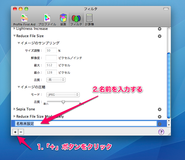Open the help button with question mark
The height and width of the screenshot is (160, 185).
click(x=161, y=132)
